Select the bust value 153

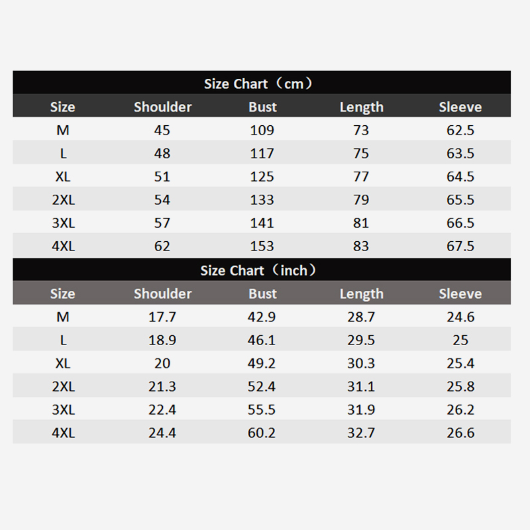coord(262,246)
